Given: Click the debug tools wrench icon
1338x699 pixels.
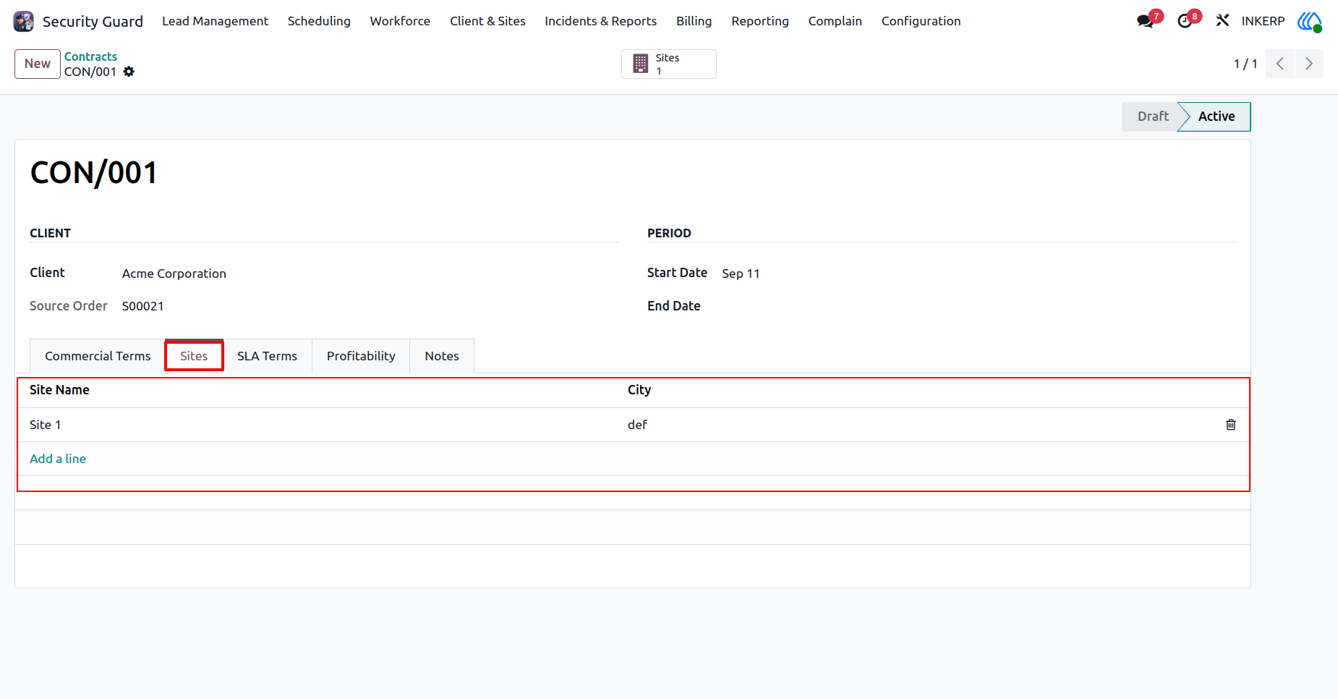Looking at the screenshot, I should 1222,21.
